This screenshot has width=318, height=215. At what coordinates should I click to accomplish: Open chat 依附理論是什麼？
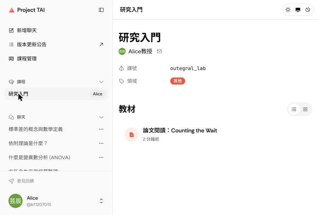[x=28, y=143]
